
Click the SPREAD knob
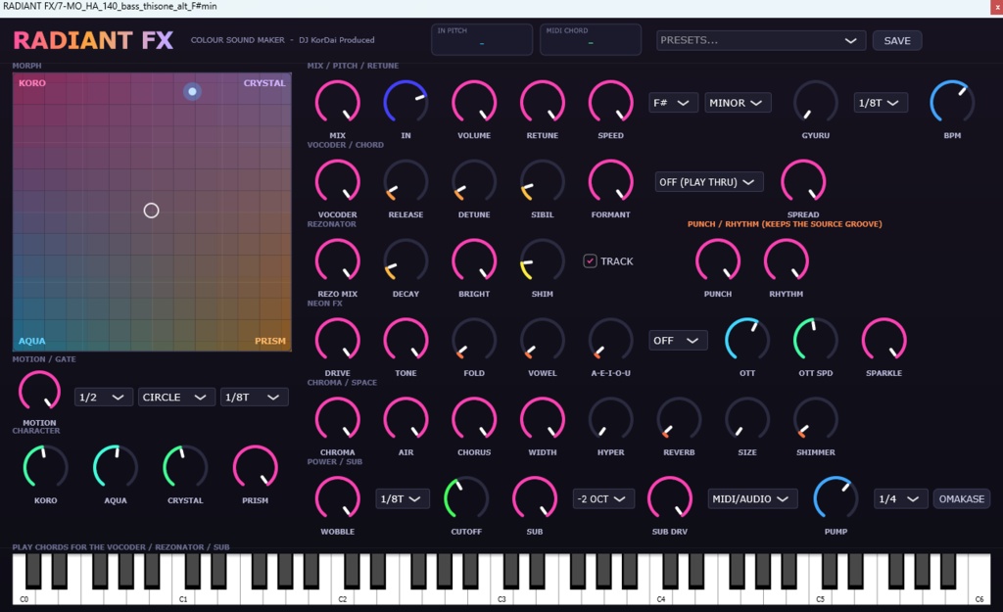coord(803,181)
